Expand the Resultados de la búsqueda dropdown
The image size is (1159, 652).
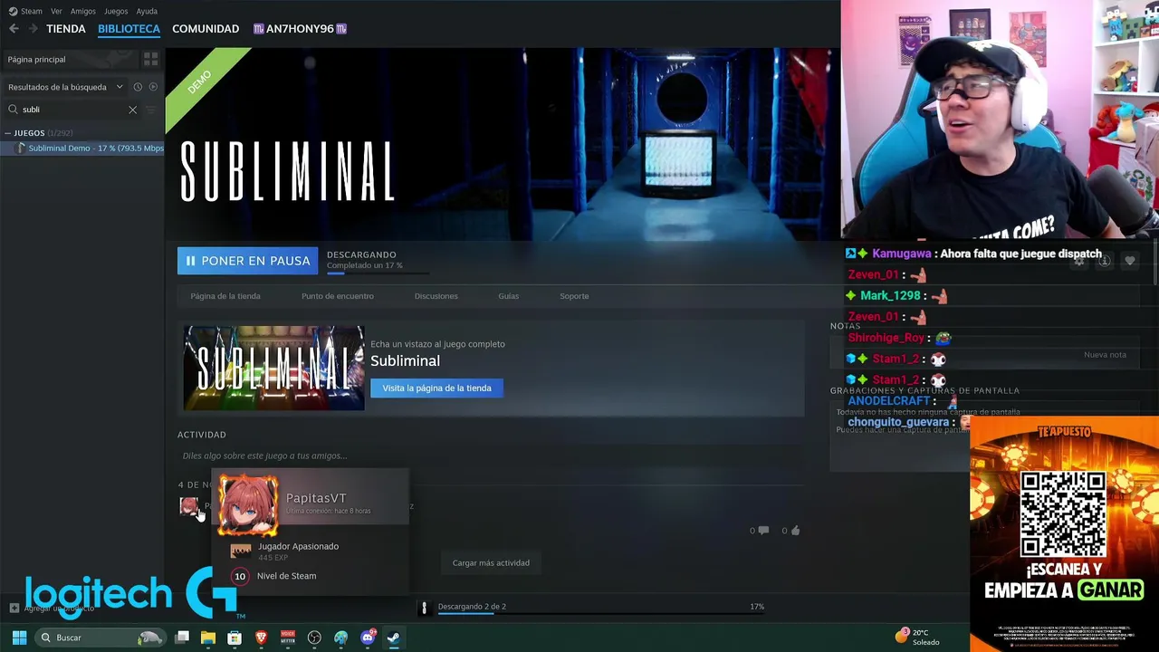click(65, 87)
